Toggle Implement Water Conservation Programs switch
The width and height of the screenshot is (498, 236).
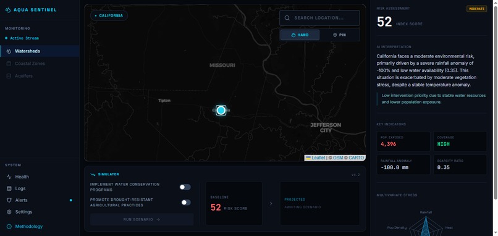pos(185,187)
